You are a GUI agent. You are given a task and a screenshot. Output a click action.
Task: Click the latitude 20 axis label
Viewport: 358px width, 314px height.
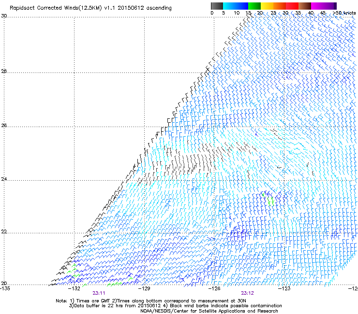coord(4,283)
